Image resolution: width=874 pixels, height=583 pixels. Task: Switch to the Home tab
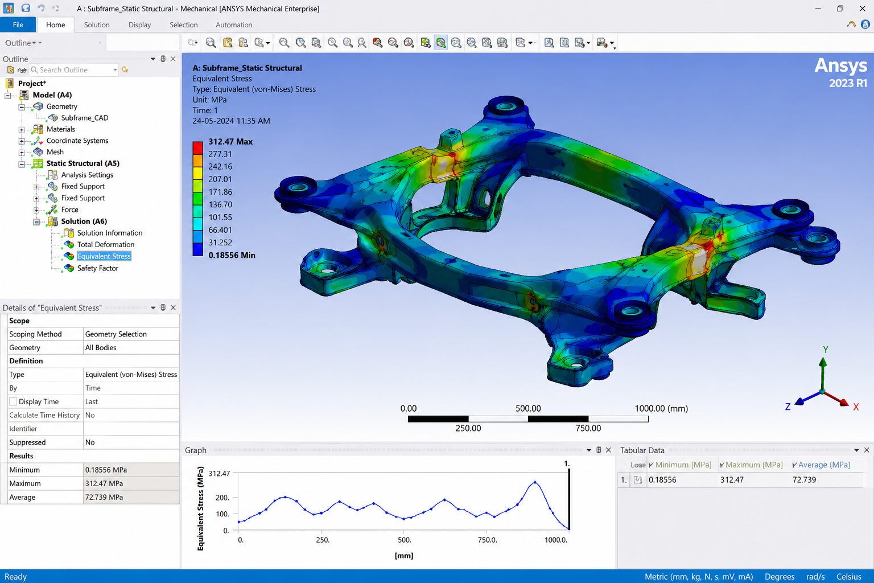coord(56,24)
